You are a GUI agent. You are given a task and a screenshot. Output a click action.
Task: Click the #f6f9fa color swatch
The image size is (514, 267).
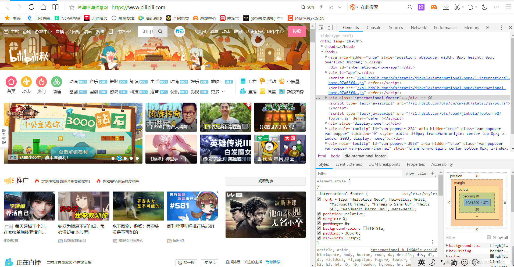click(x=365, y=228)
